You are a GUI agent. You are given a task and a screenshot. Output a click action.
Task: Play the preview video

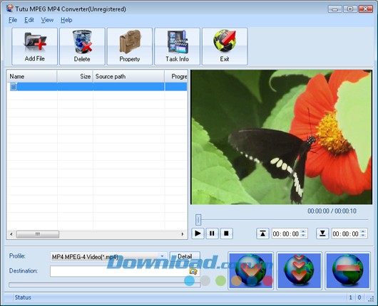click(x=198, y=233)
